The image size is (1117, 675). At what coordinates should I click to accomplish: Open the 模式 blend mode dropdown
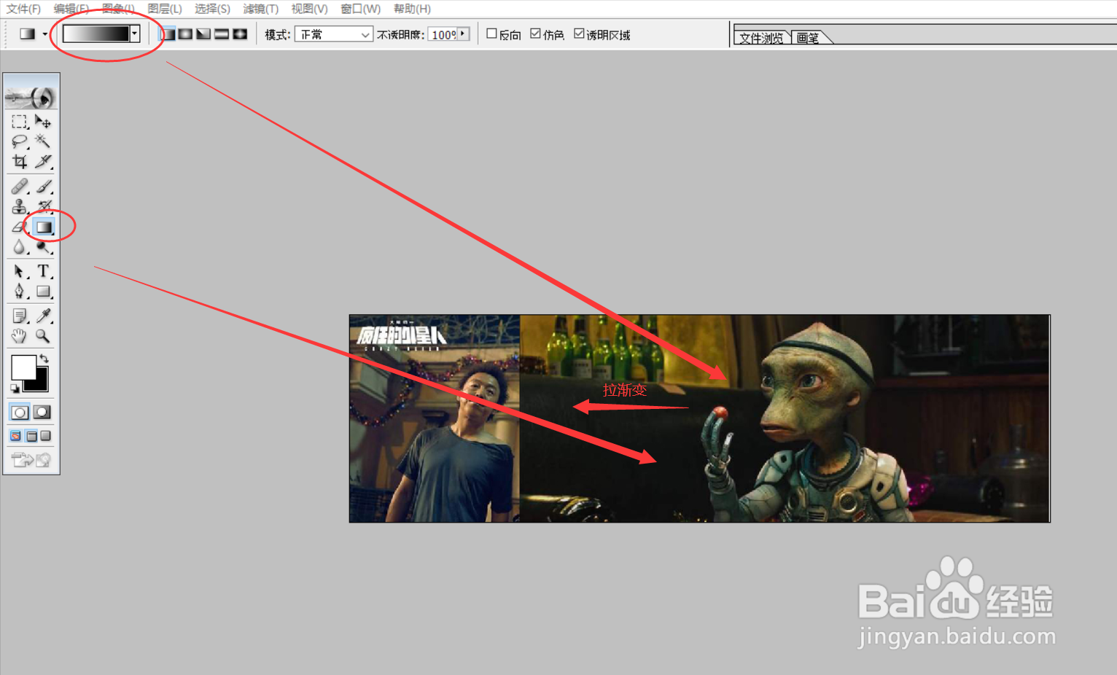coord(334,34)
